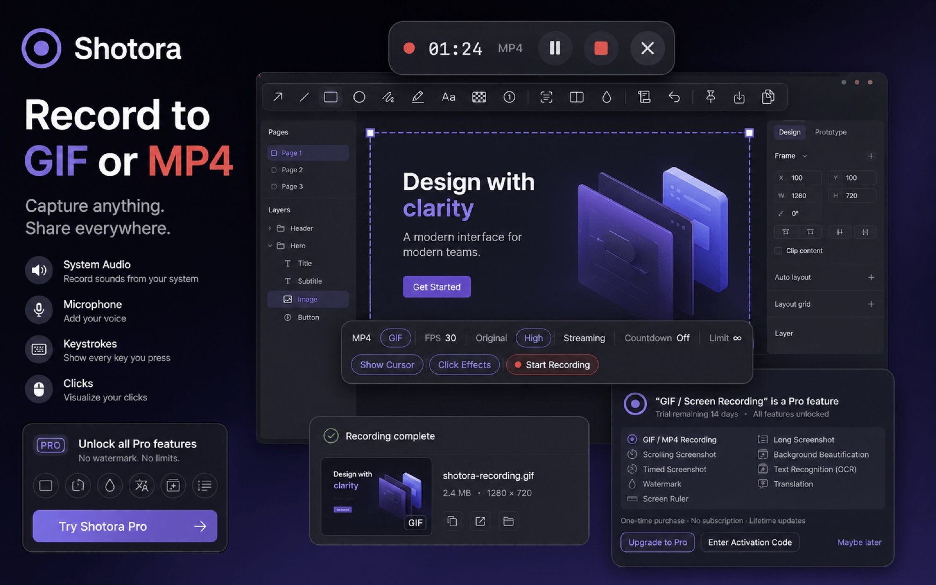The height and width of the screenshot is (585, 936).
Task: Switch to the Prototype tab
Action: pos(830,132)
